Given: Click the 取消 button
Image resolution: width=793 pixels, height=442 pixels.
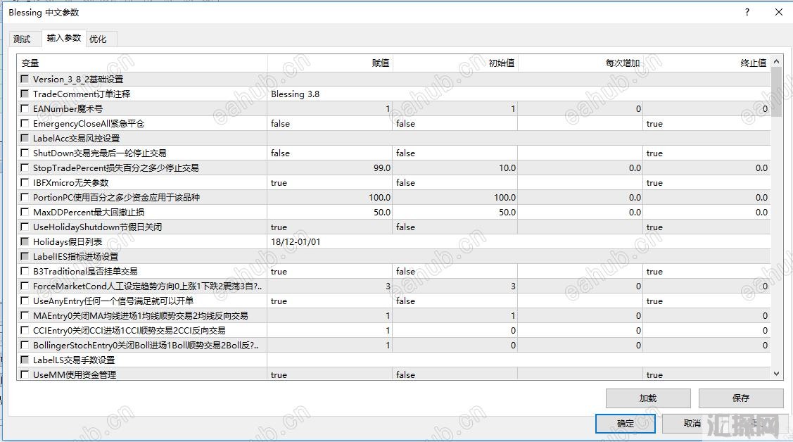Looking at the screenshot, I should click(692, 424).
